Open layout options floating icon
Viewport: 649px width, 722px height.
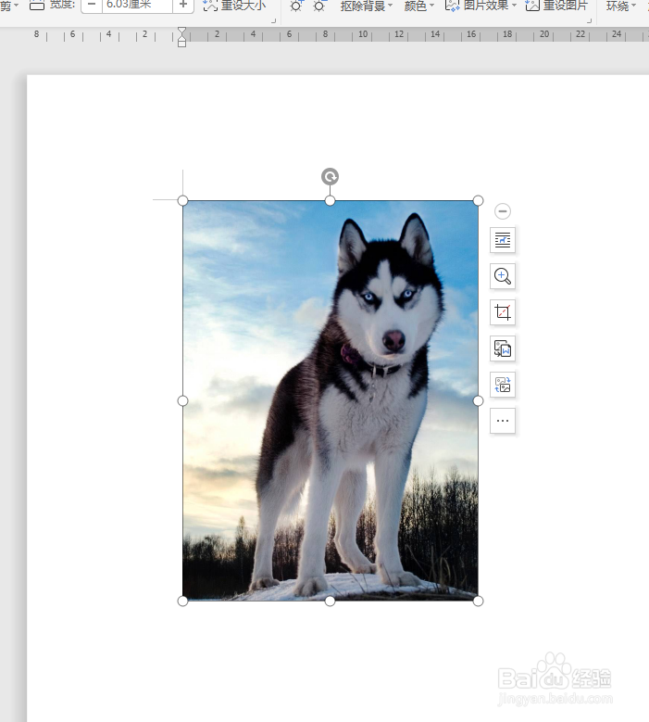[503, 240]
